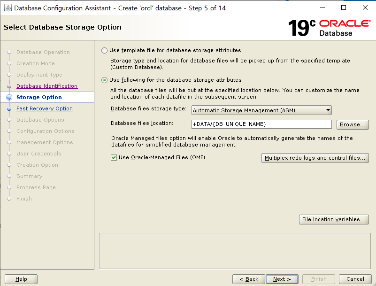Screen dimensions: 376x286
Task: Cancel the database configuration wizard
Action: point(355,279)
